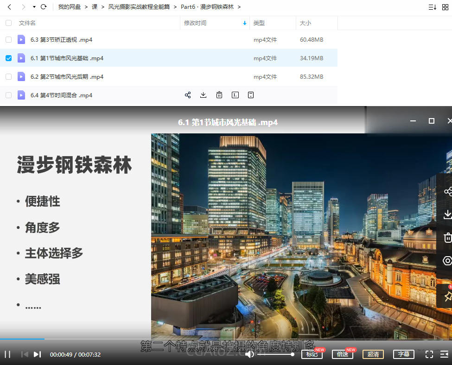The image size is (452, 365).
Task: Tick the select-all checkbox in the header
Action: pyautogui.click(x=8, y=23)
